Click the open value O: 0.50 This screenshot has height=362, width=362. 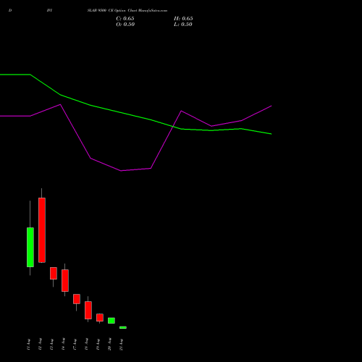pyautogui.click(x=125, y=25)
